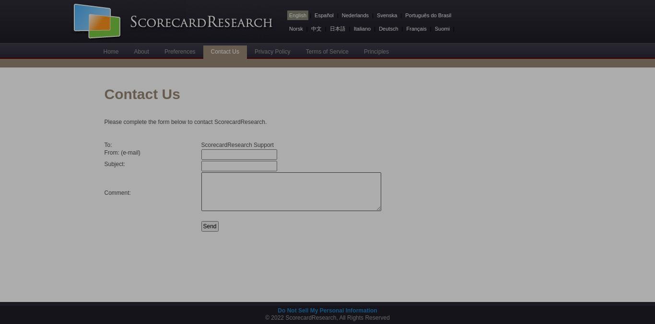Click the From: (e-mail) label
The height and width of the screenshot is (324, 655).
pyautogui.click(x=122, y=153)
